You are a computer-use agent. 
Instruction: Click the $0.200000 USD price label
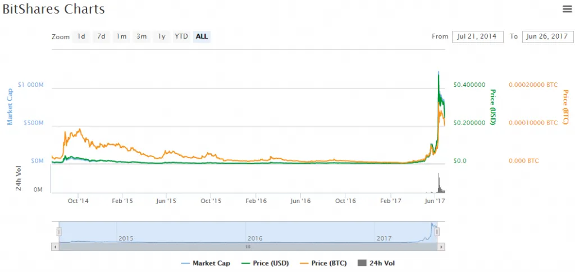(469, 123)
